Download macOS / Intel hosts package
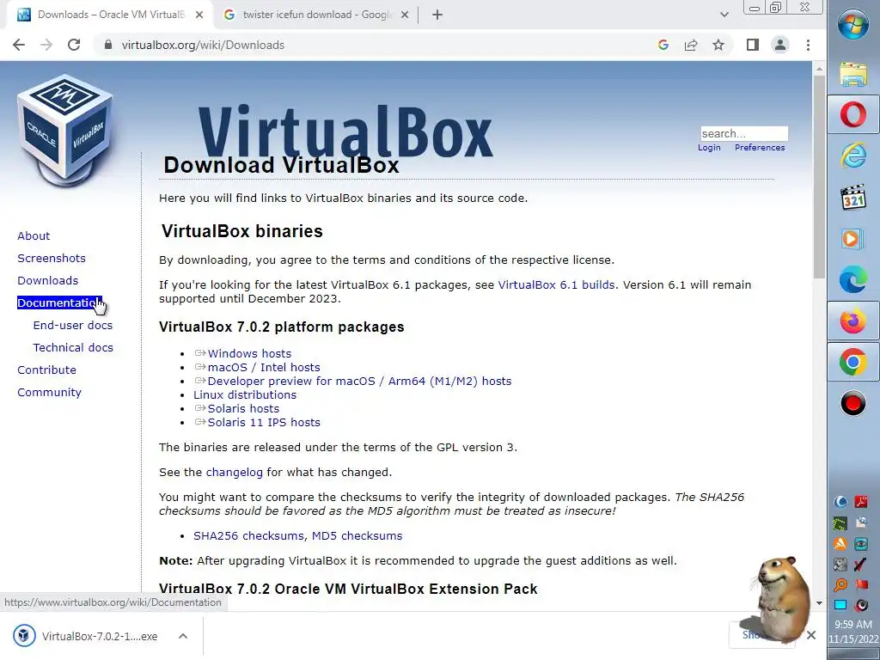The height and width of the screenshot is (660, 880). [264, 367]
